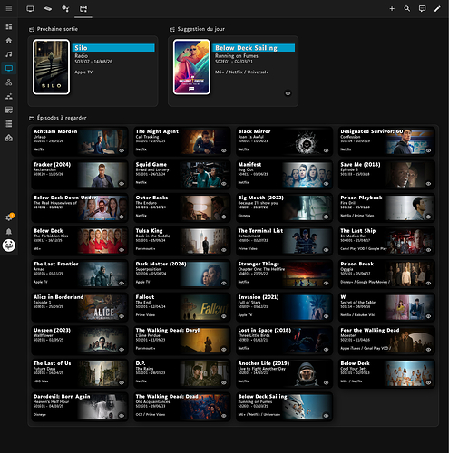This screenshot has width=449, height=453.
Task: Open the search magnifier icon
Action: click(407, 9)
